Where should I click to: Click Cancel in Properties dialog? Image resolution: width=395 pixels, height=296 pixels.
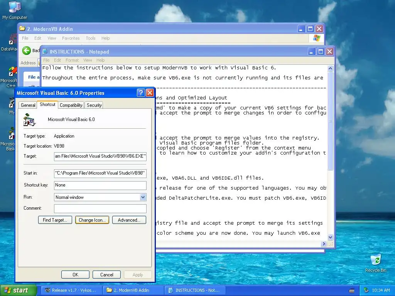(106, 274)
